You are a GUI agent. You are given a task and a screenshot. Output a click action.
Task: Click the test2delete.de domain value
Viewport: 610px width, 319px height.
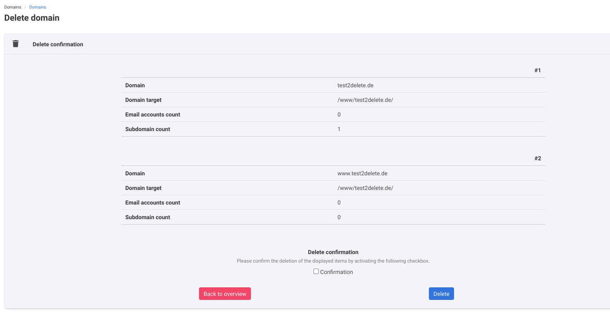pos(355,85)
